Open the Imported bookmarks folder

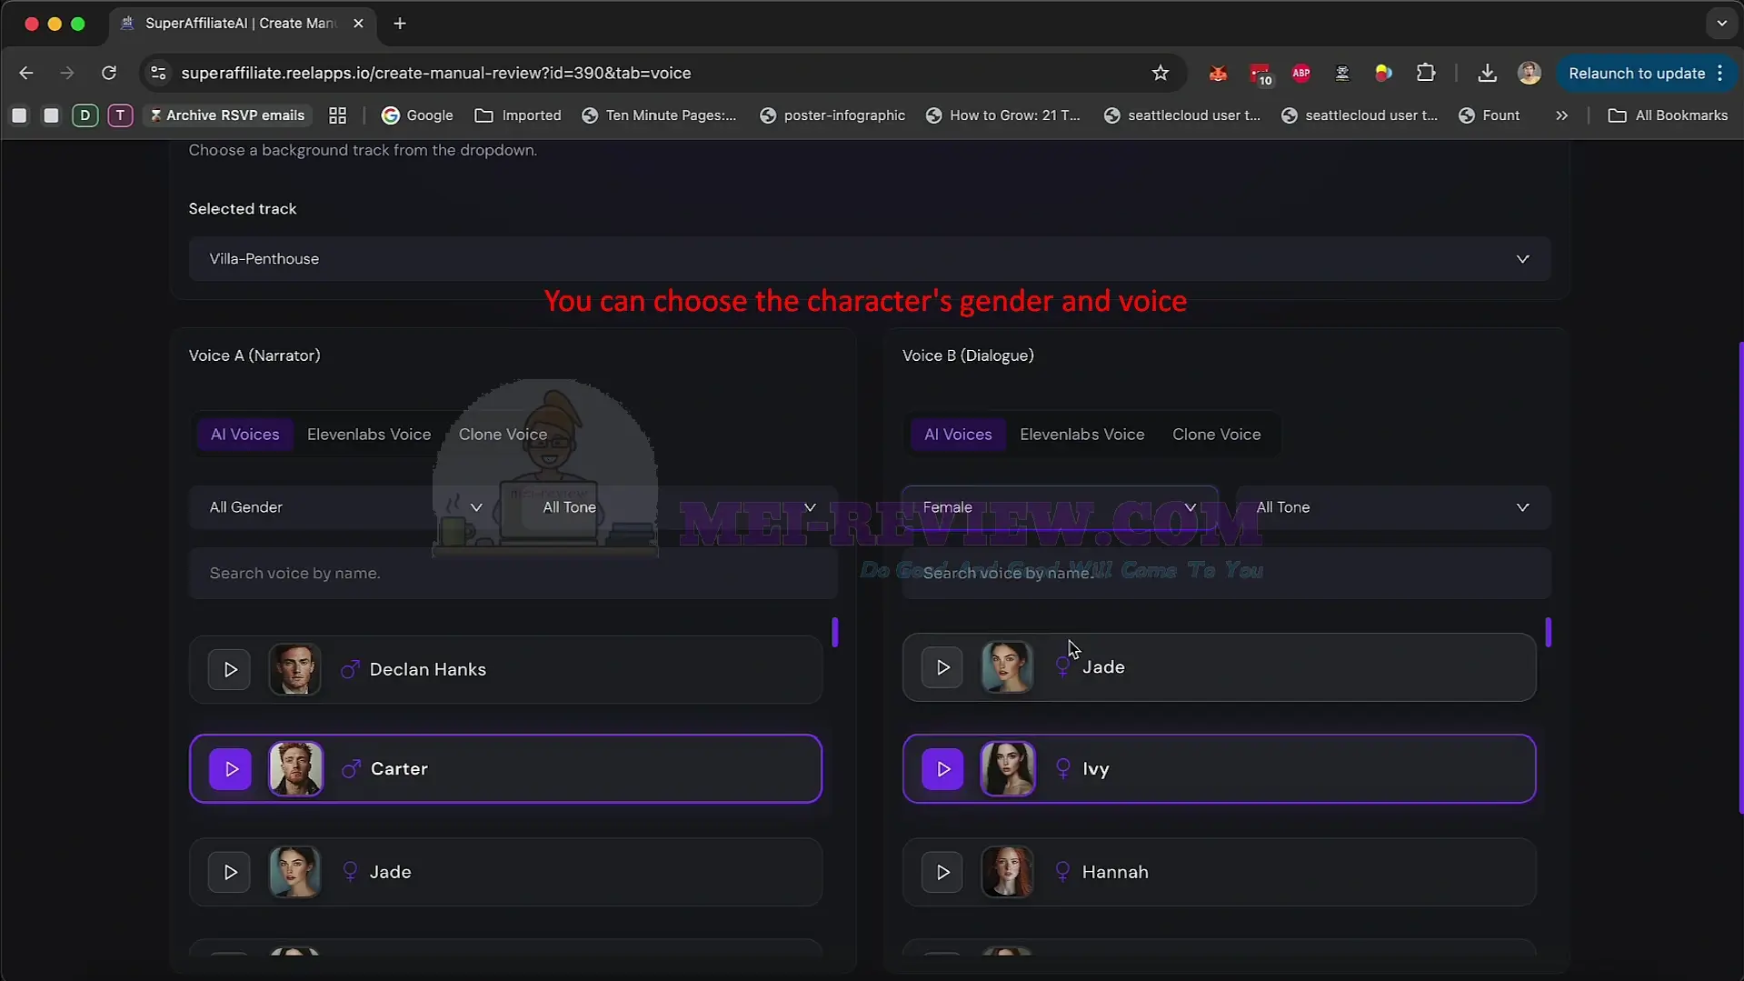518,115
